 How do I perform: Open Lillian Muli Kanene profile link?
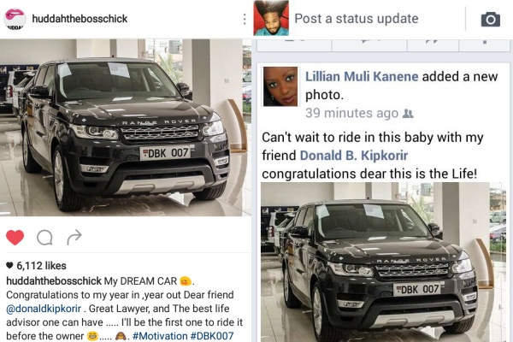(362, 77)
